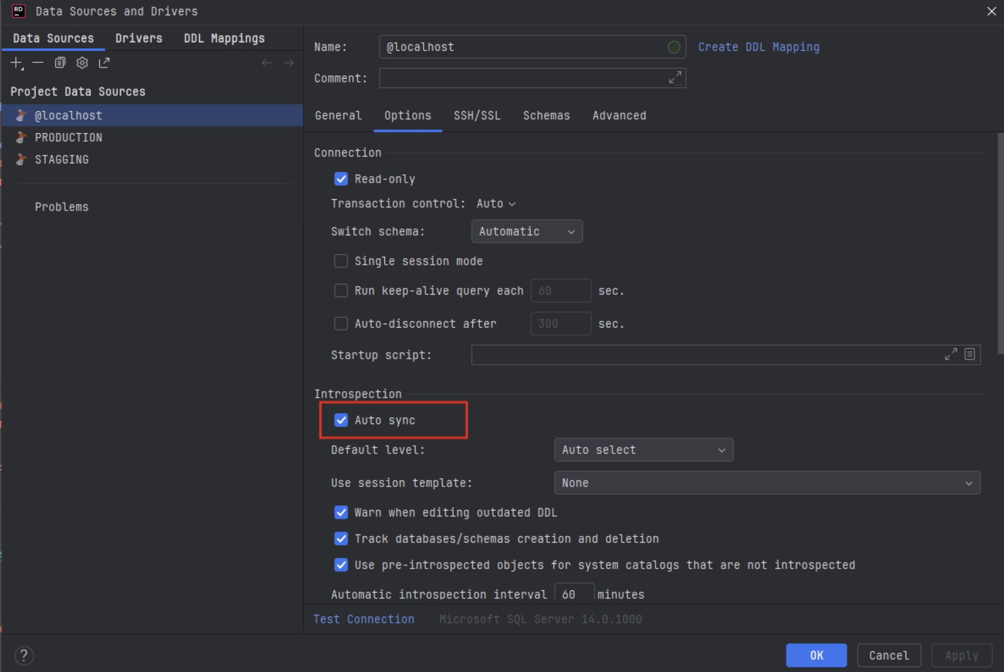Open the General tab

[338, 116]
